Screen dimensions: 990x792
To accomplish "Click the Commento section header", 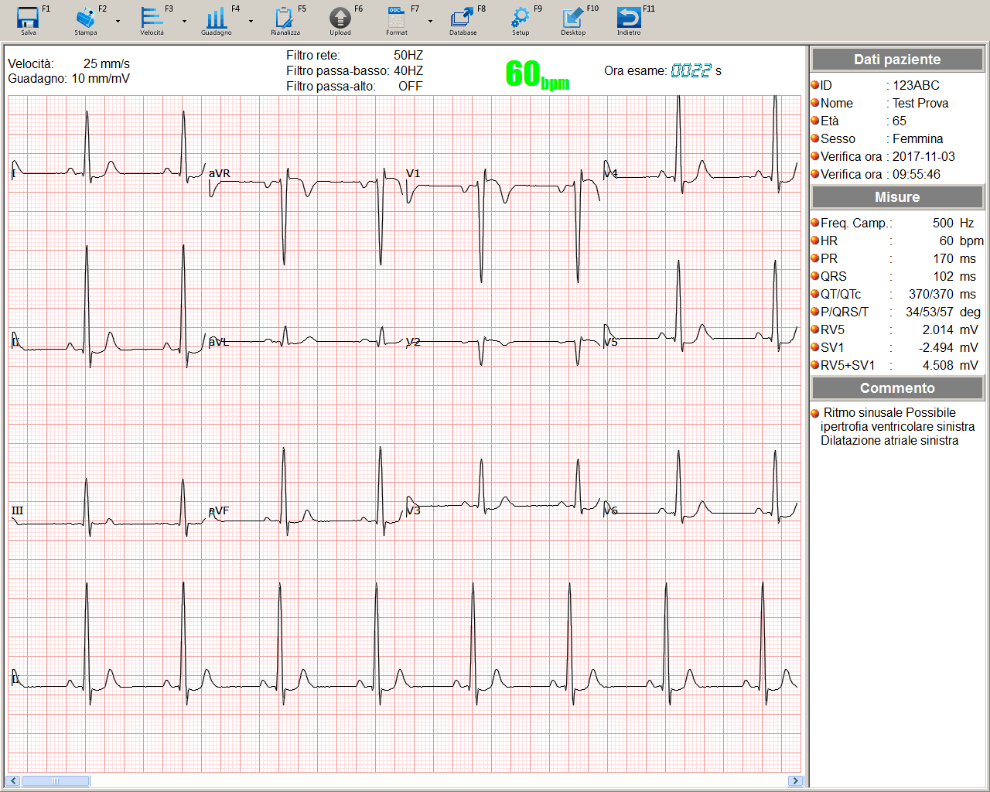I will (897, 388).
